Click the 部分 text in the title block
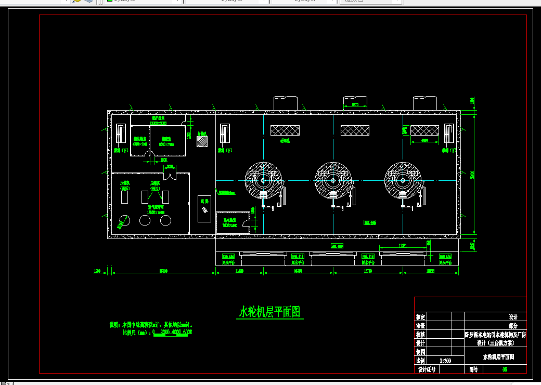Screen dimensions: 541x385 point(513,326)
